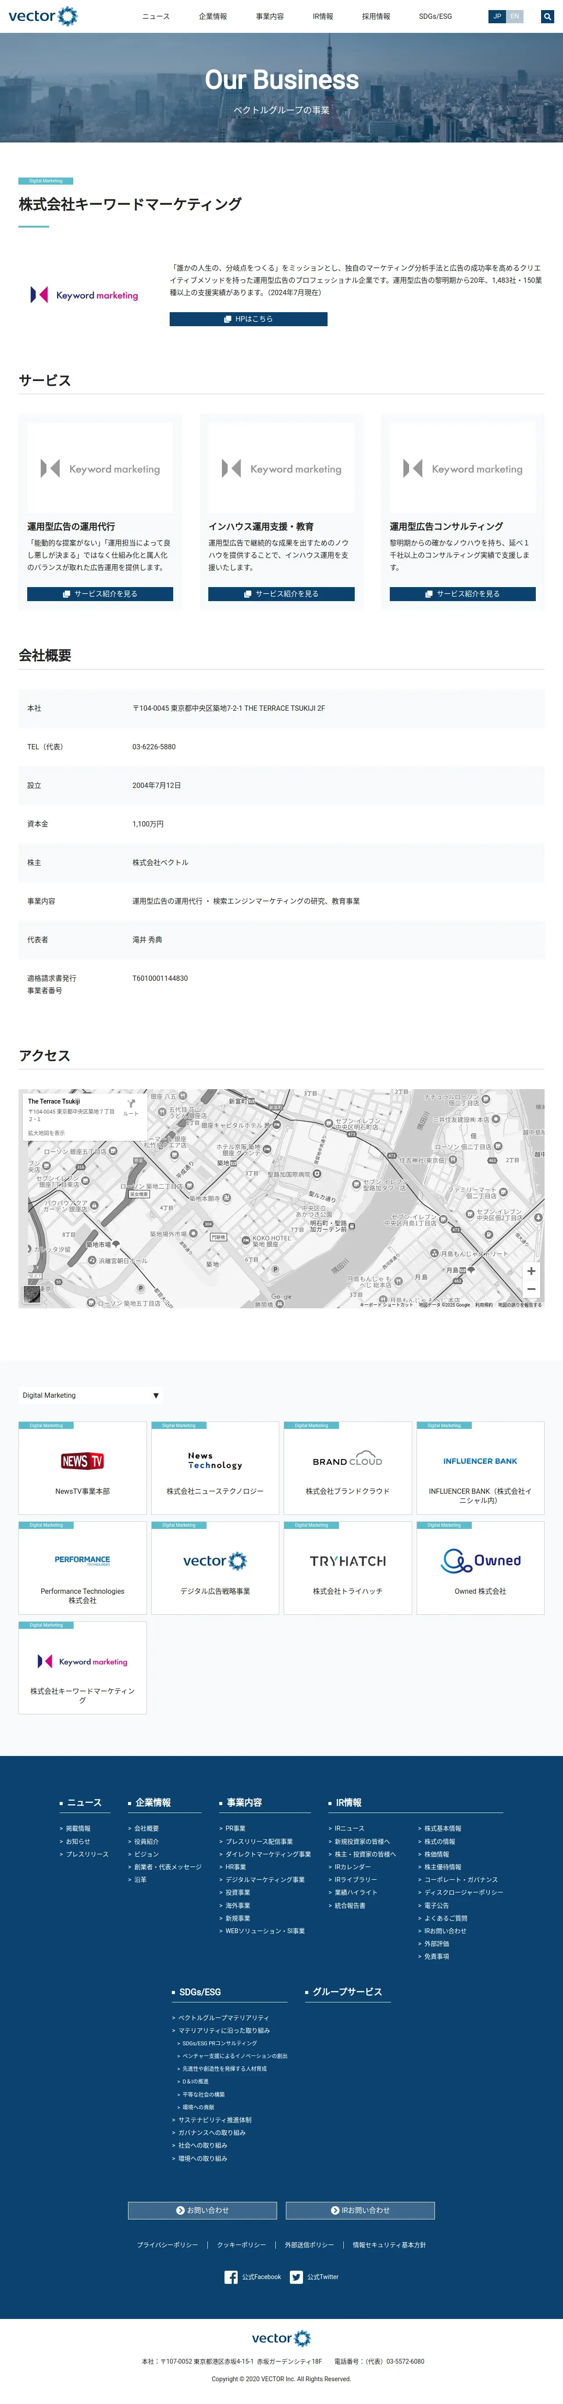Click 拡大地図を表示 link on the map
This screenshot has height=2404, width=563.
pos(46,1133)
